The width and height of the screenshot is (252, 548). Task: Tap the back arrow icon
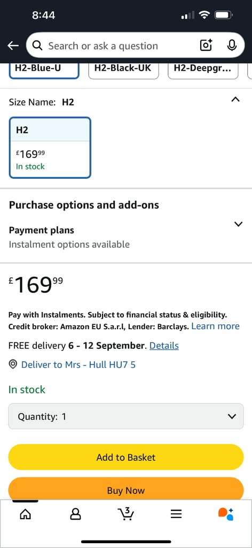(x=13, y=46)
